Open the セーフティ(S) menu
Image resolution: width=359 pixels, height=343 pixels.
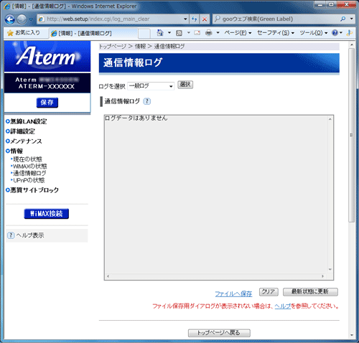point(276,33)
